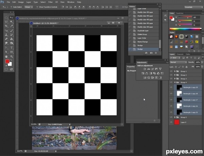Select the Elliptical Marquee tool
This screenshot has height=156, width=204.
click(6, 18)
